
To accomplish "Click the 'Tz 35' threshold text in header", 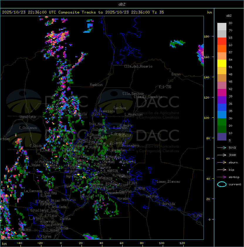I will tap(158, 12).
